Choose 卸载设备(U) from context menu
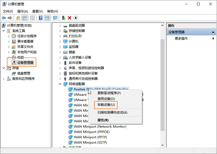The width and height of the screenshot is (217, 154). tap(106, 105)
